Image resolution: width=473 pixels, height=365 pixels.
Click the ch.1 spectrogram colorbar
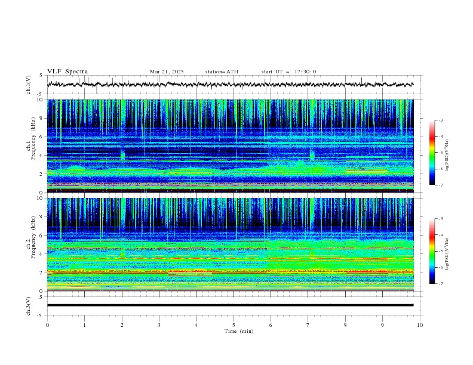click(432, 153)
